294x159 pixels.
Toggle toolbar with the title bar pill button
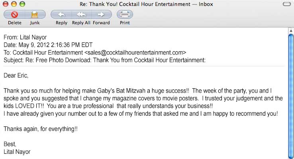[286, 4]
